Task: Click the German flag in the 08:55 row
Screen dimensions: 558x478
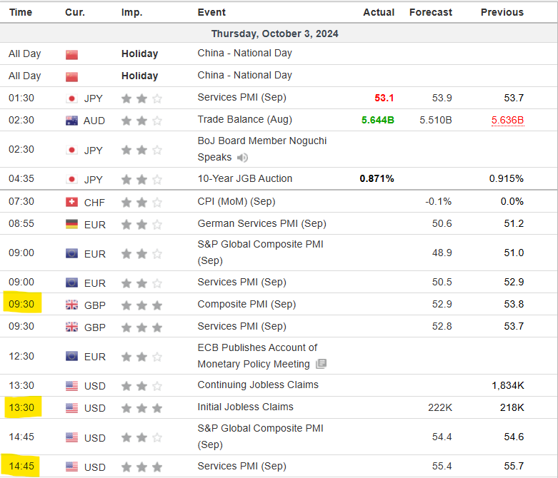Action: point(71,224)
